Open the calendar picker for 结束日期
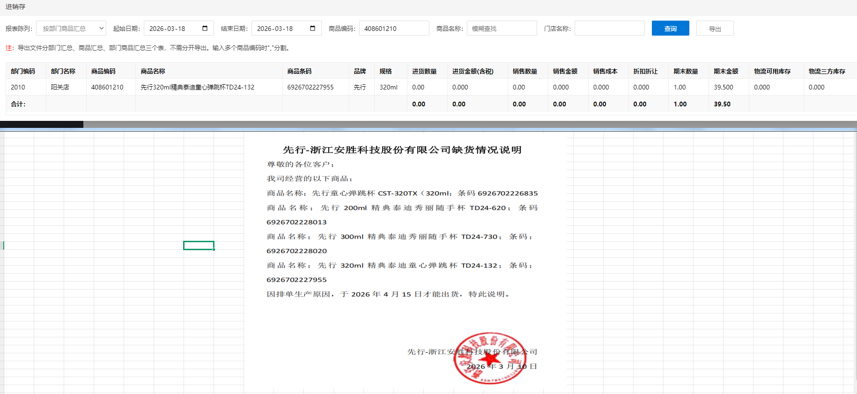 (x=312, y=29)
